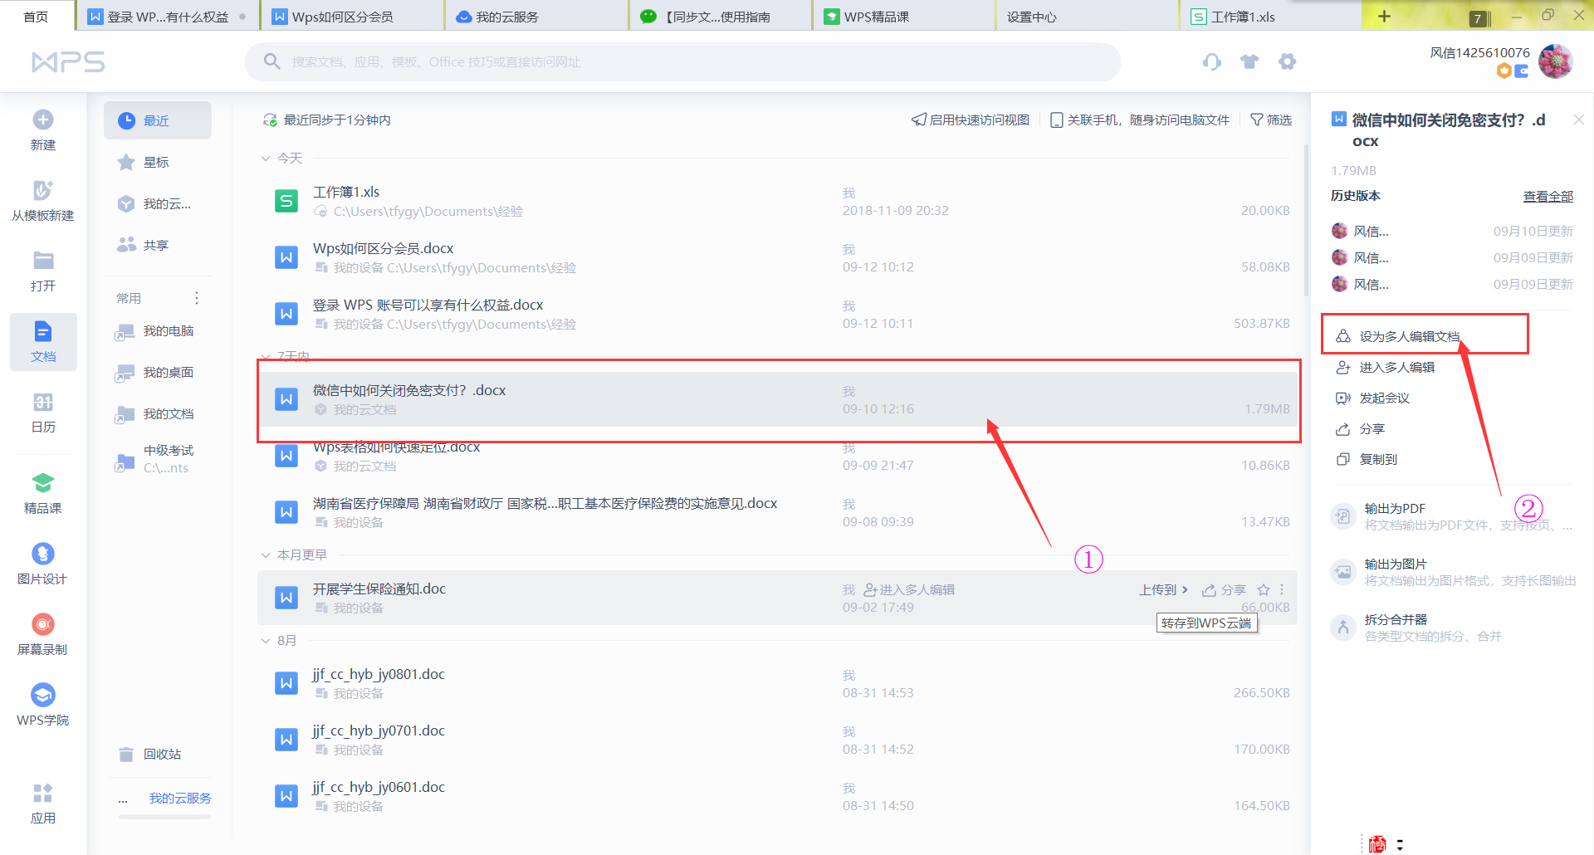Switch to the 设置中心 tab
The height and width of the screenshot is (855, 1594).
[1088, 17]
